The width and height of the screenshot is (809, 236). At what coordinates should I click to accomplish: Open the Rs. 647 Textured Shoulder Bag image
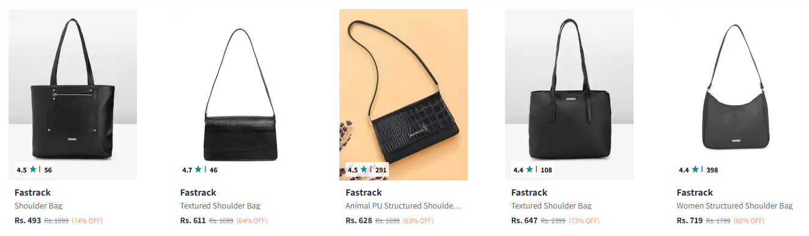(x=569, y=95)
